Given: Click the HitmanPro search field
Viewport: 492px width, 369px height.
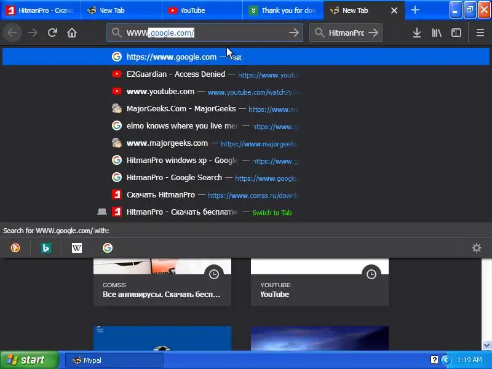Looking at the screenshot, I should coord(346,33).
